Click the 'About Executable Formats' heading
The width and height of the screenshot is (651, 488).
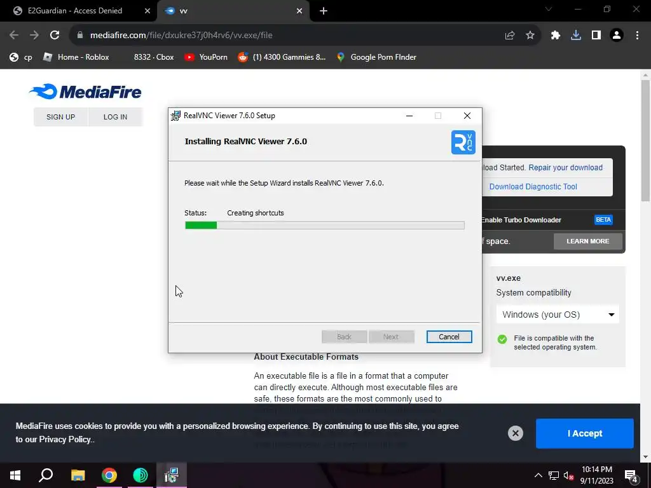(x=306, y=357)
